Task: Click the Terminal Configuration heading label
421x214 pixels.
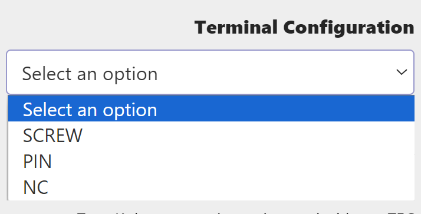Action: point(304,28)
